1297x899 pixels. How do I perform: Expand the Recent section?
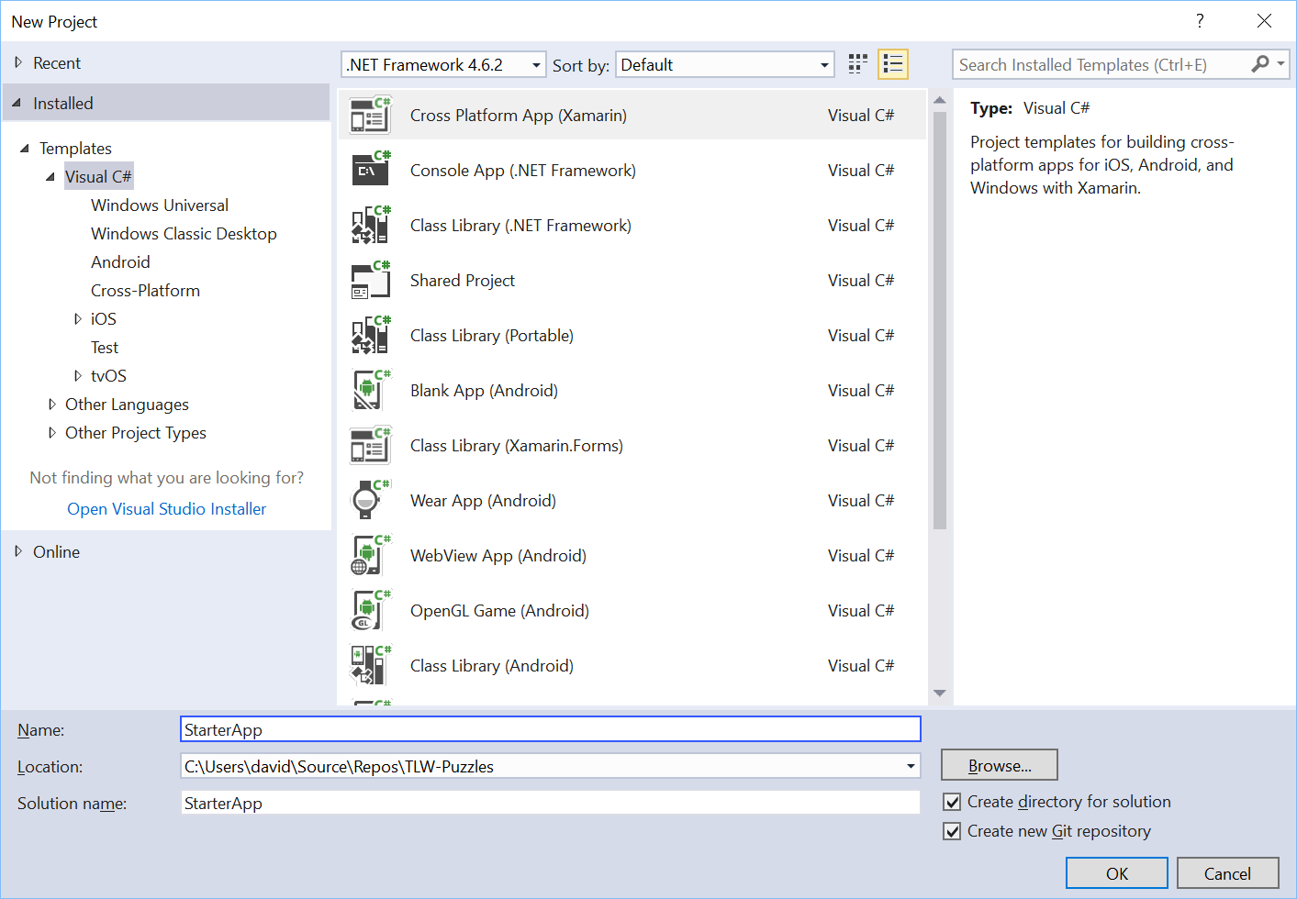18,63
